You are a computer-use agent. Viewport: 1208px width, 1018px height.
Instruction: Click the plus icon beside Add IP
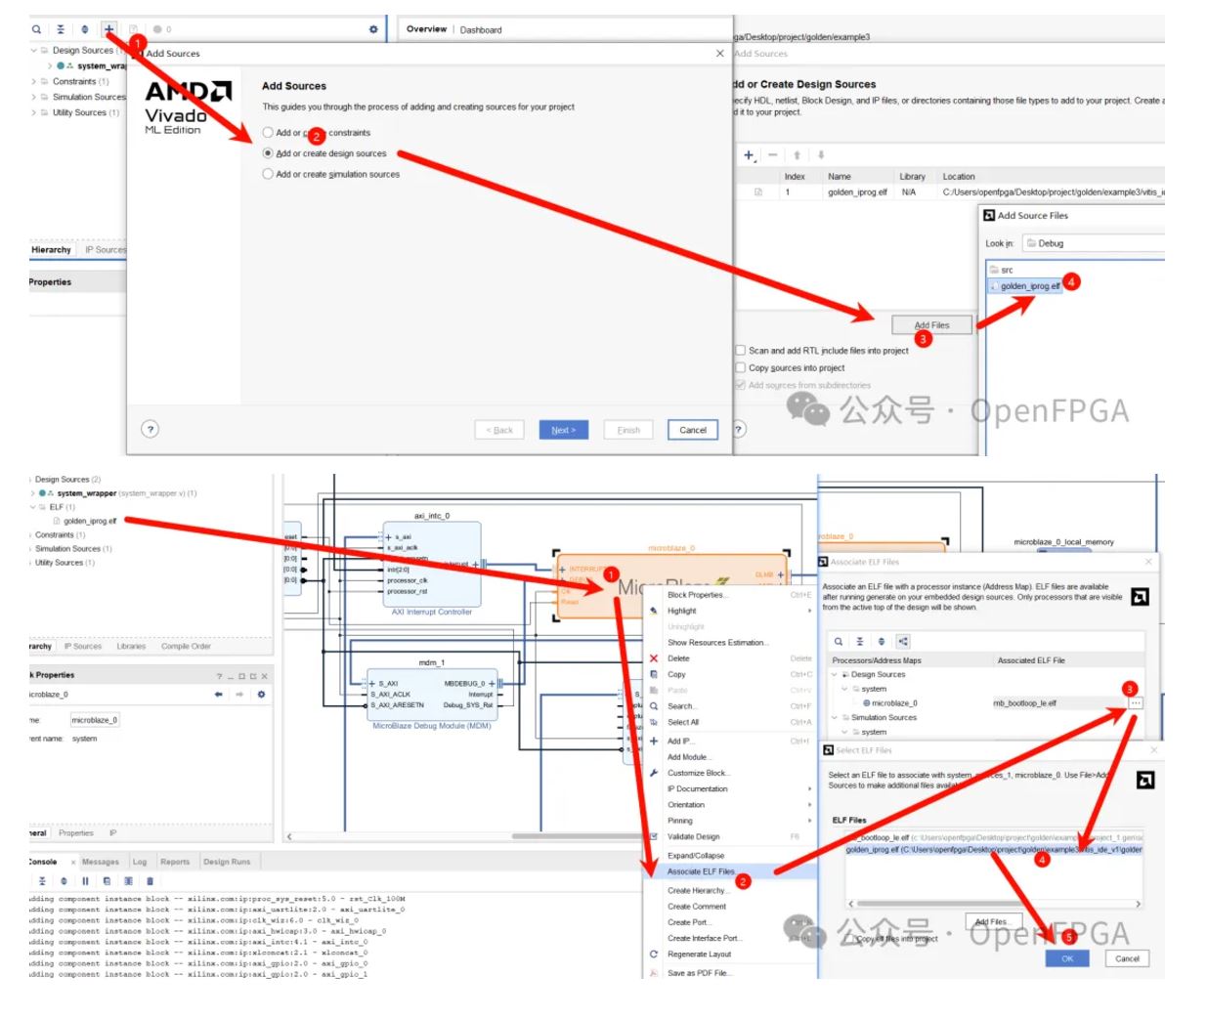[x=654, y=741]
